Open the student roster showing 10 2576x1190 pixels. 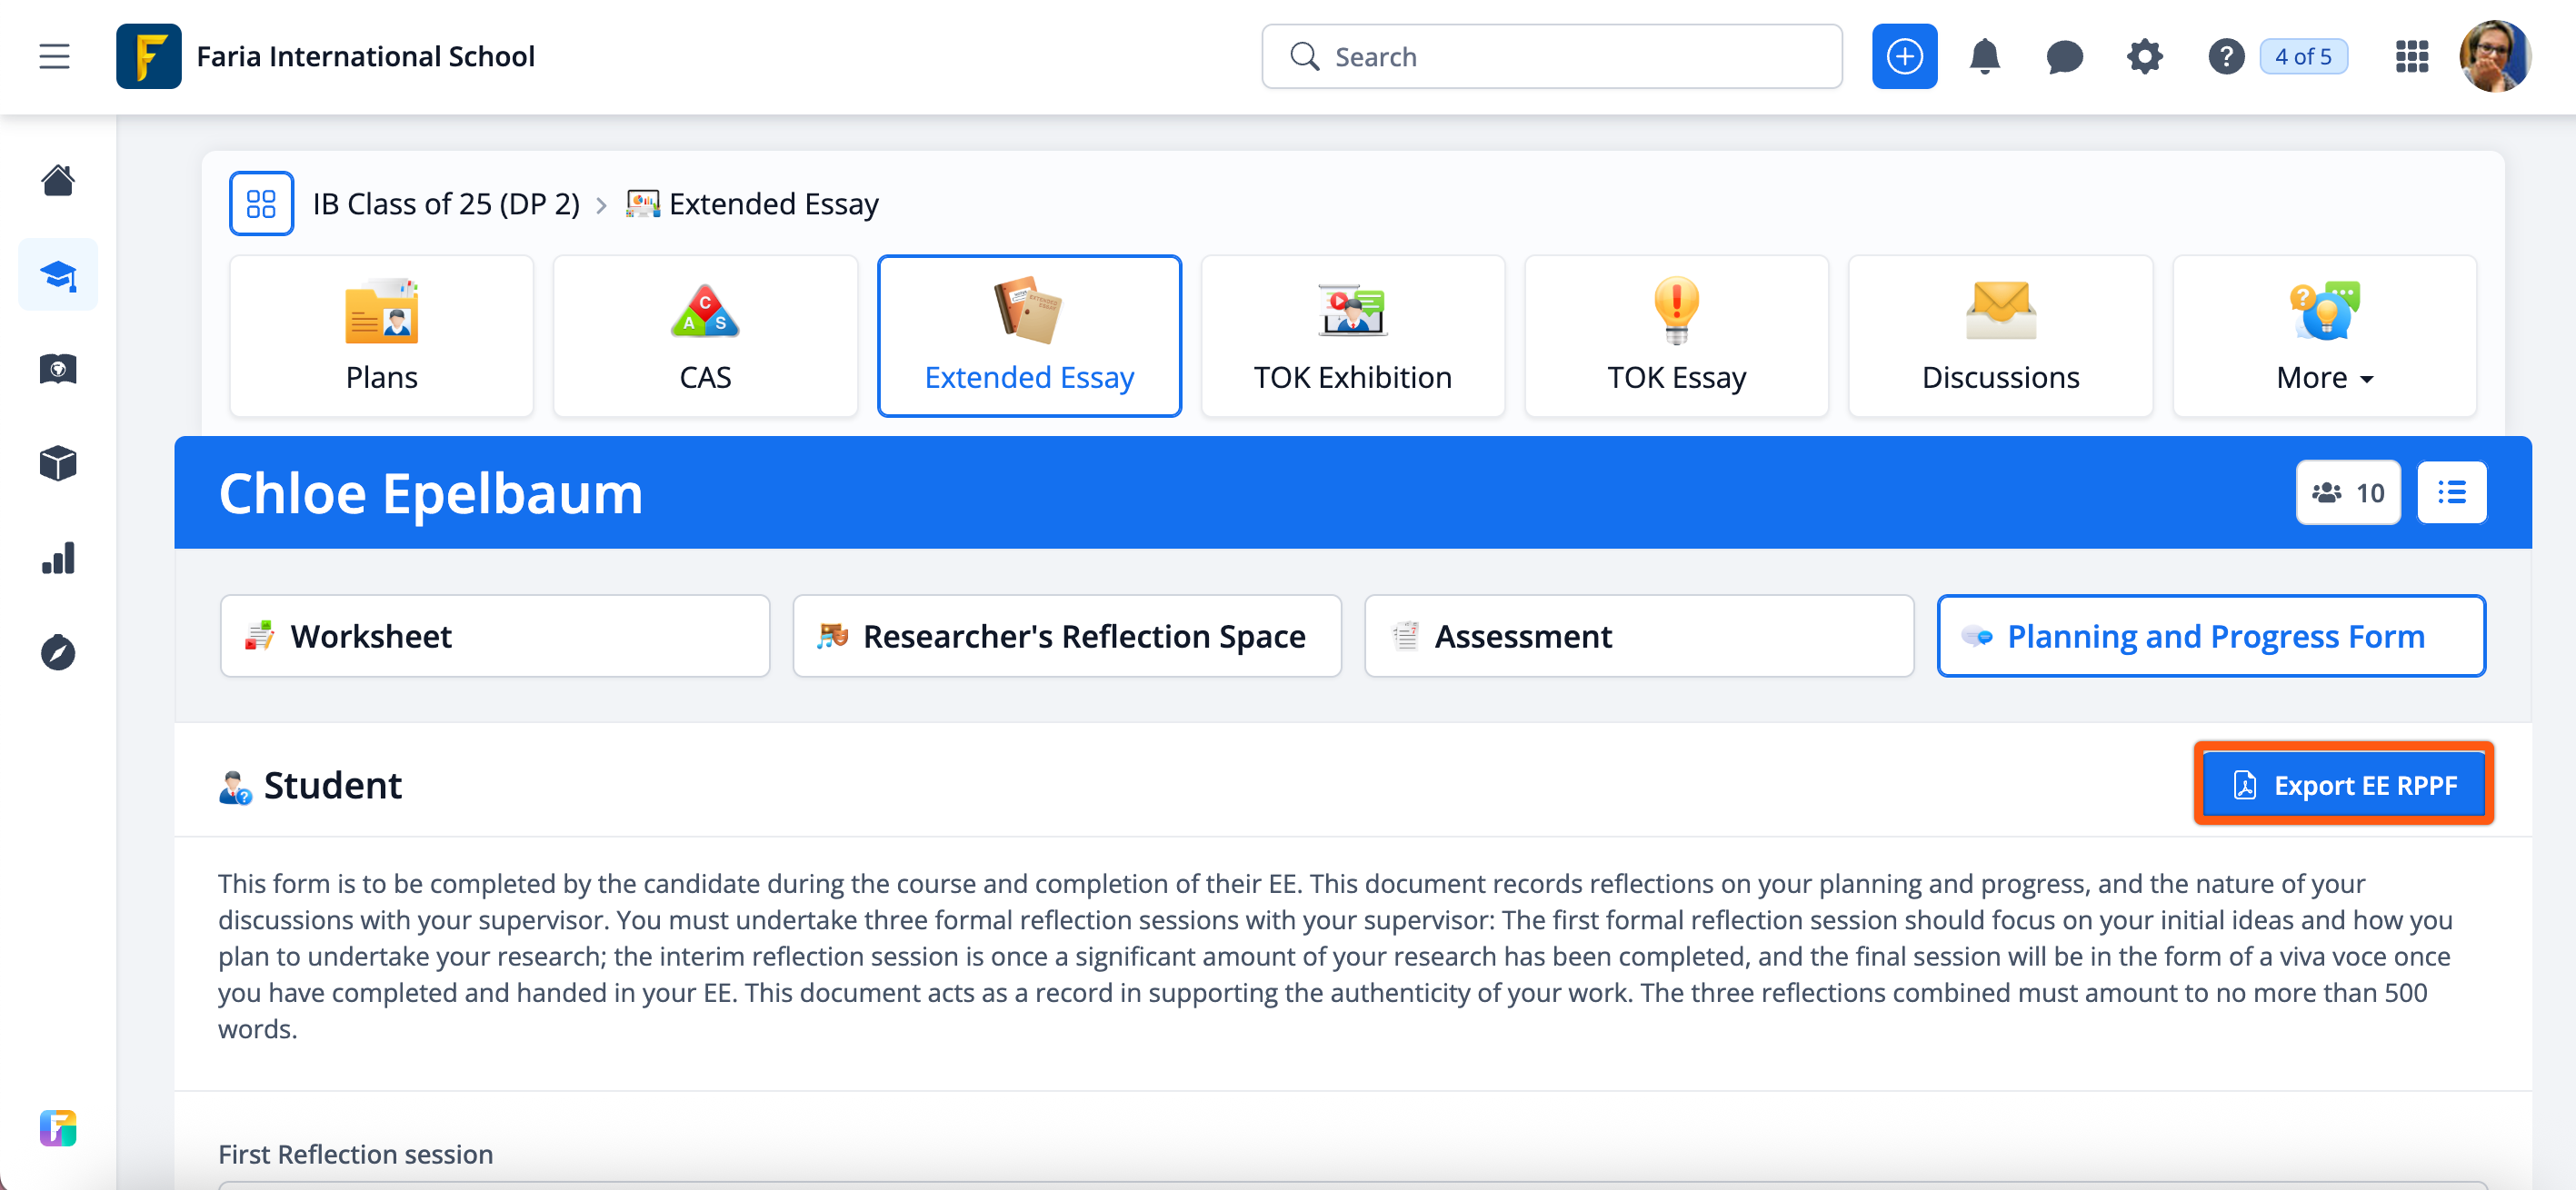pyautogui.click(x=2347, y=492)
